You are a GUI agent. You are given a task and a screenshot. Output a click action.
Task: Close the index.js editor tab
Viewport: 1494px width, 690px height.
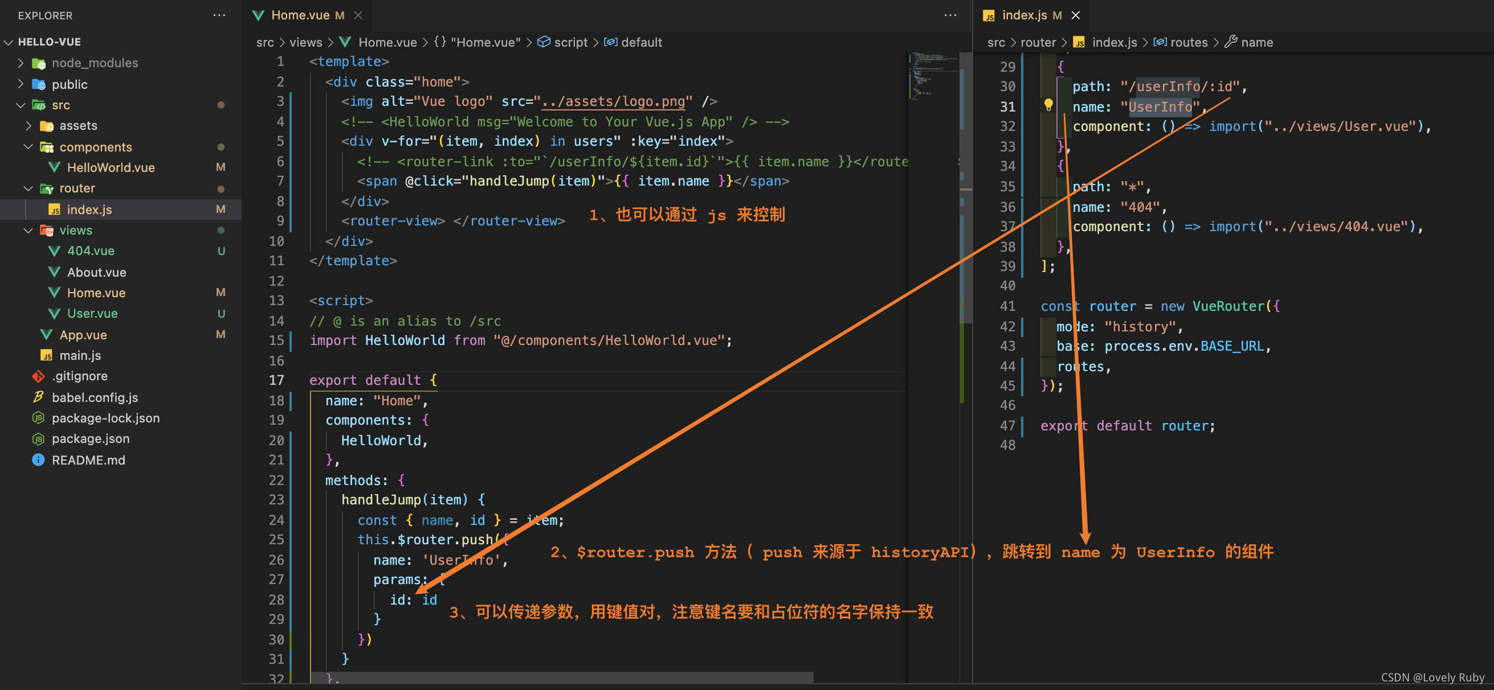(x=1075, y=15)
